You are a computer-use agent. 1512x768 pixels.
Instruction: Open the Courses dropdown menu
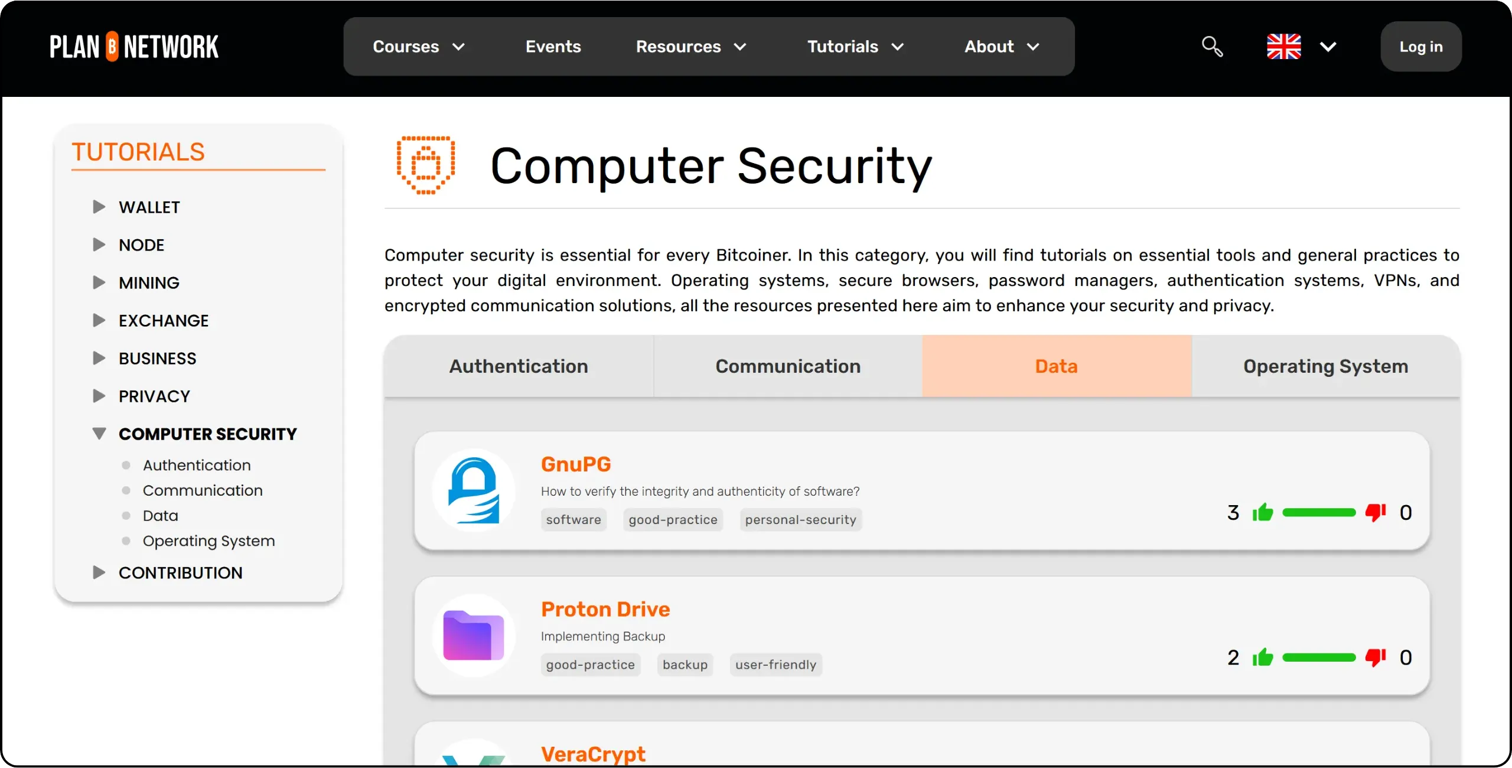click(419, 46)
